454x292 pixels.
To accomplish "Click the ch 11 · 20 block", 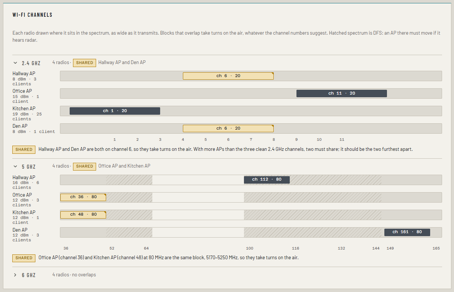I will [x=342, y=93].
